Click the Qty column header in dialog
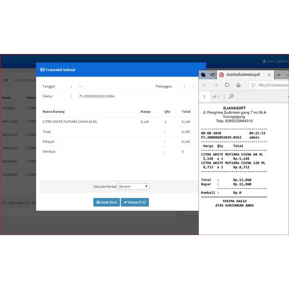Viewport: 289px width, 289px height. 167,112
